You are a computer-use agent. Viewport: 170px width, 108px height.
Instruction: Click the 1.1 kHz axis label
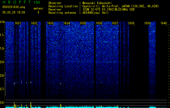pyautogui.click(x=2, y=35)
